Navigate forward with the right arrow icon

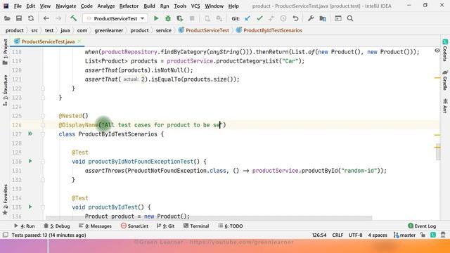[x=58, y=19]
